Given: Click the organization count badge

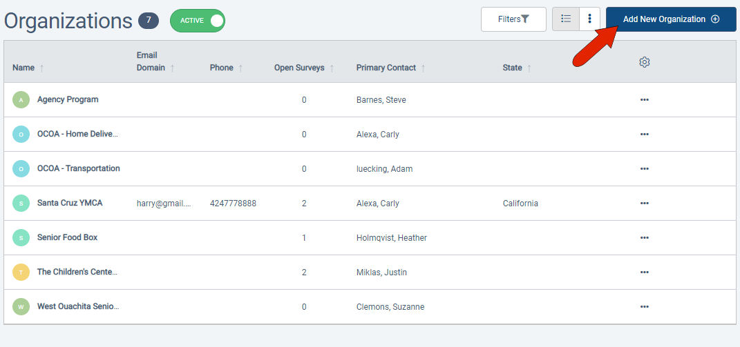Looking at the screenshot, I should [x=149, y=21].
